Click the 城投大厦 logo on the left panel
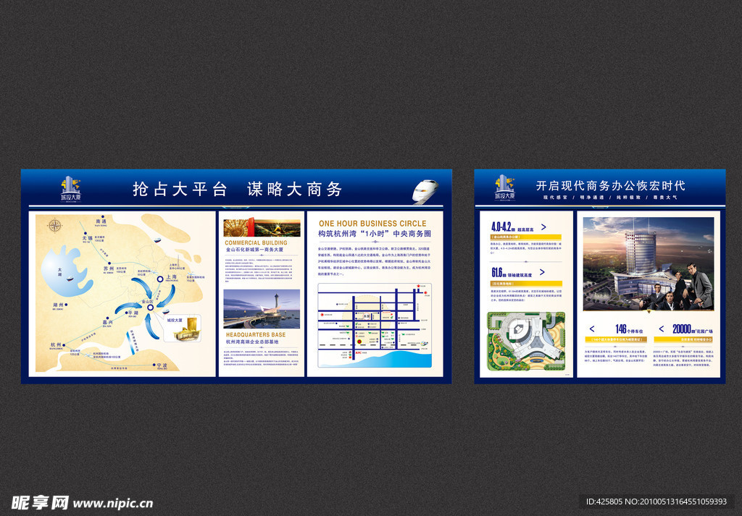 (70, 188)
